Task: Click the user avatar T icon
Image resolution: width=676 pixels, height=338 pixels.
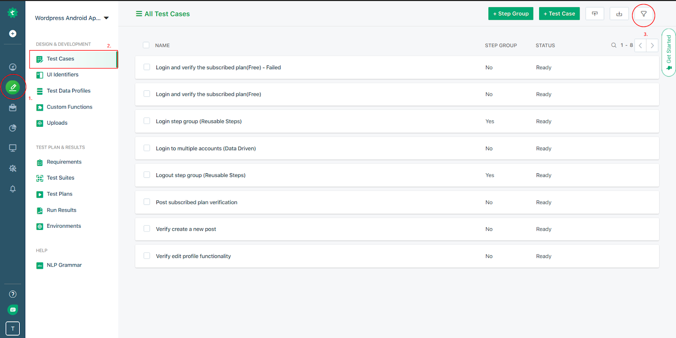Action: point(13,328)
